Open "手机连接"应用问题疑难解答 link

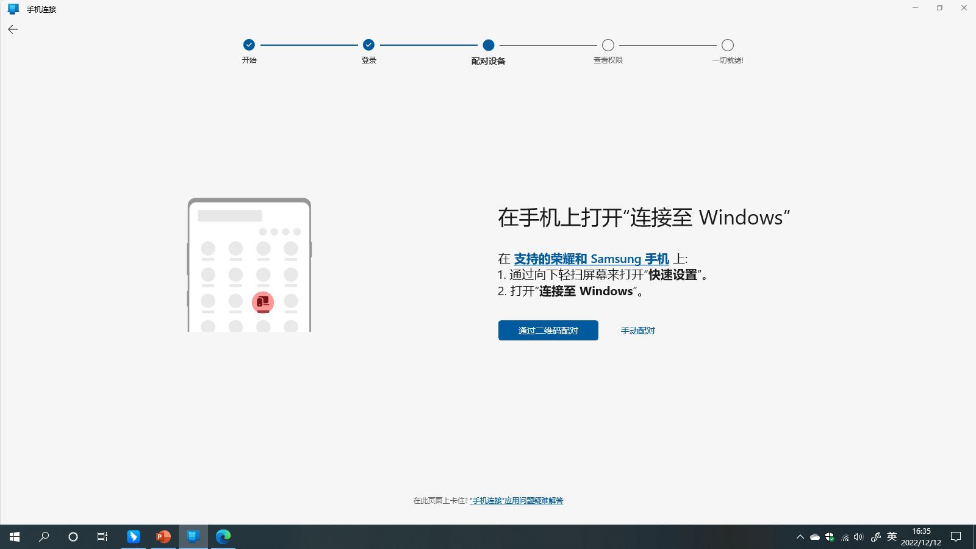tap(517, 500)
